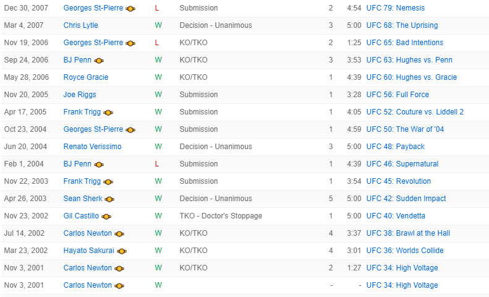Open Joe Riggs fighter page
This screenshot has height=297, width=489.
click(x=79, y=95)
